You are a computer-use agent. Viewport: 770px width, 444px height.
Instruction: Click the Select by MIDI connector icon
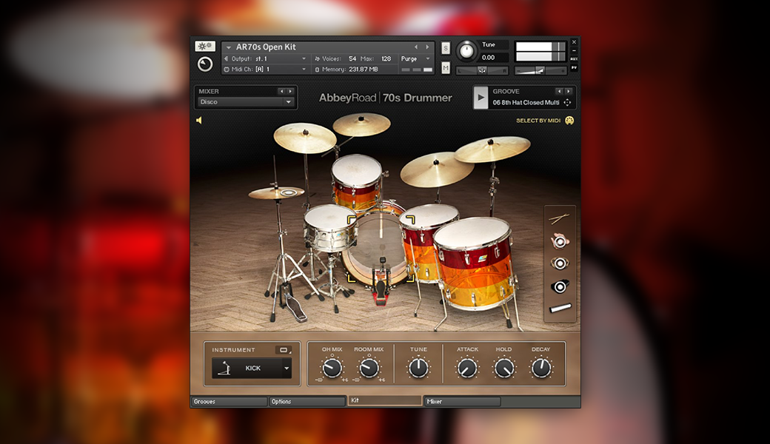click(569, 120)
